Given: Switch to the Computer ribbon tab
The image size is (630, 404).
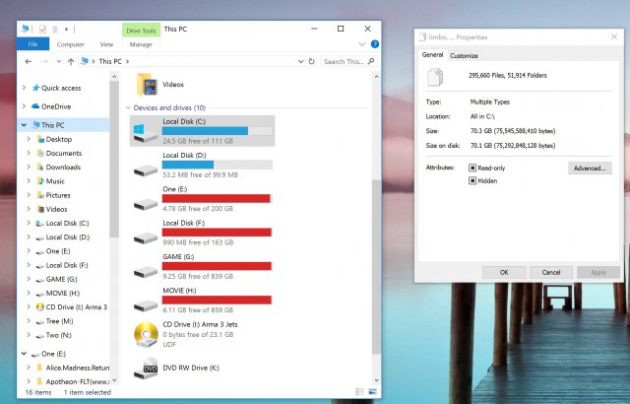Looking at the screenshot, I should (70, 44).
